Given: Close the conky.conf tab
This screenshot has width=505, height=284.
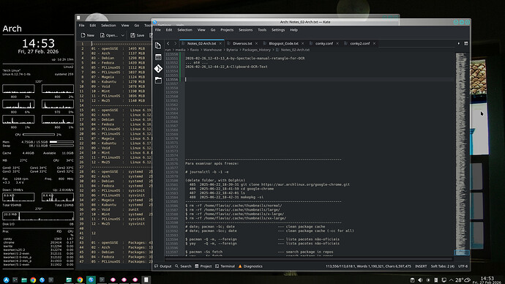Looking at the screenshot, I should tap(337, 43).
